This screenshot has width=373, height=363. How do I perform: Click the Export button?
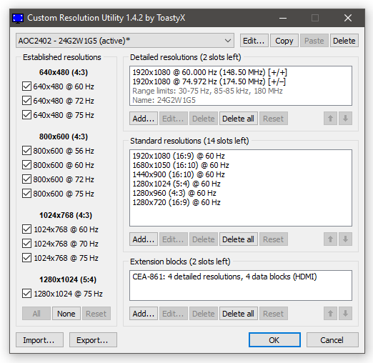[x=93, y=340]
